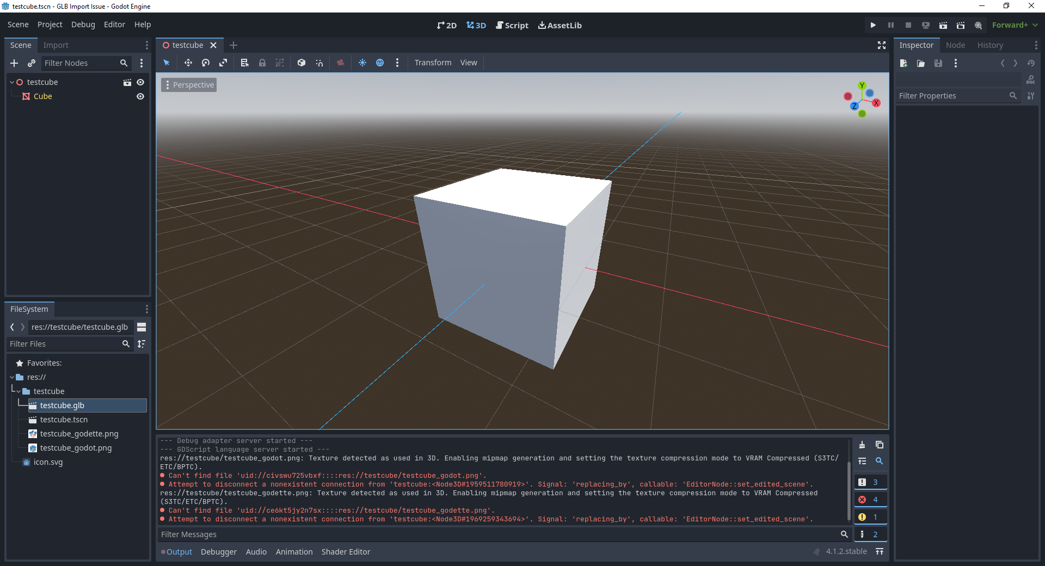Viewport: 1045px width, 566px height.
Task: Select the Rotate tool in the 3D toolbar
Action: pos(206,63)
